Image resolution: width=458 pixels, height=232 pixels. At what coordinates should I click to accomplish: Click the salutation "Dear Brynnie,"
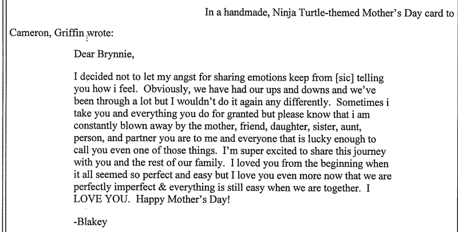[x=104, y=54]
